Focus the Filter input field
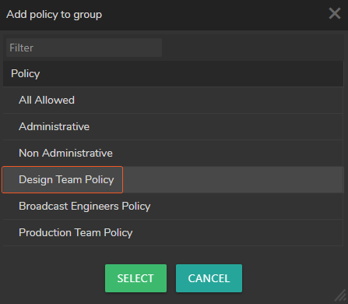The width and height of the screenshot is (348, 304). pyautogui.click(x=84, y=48)
